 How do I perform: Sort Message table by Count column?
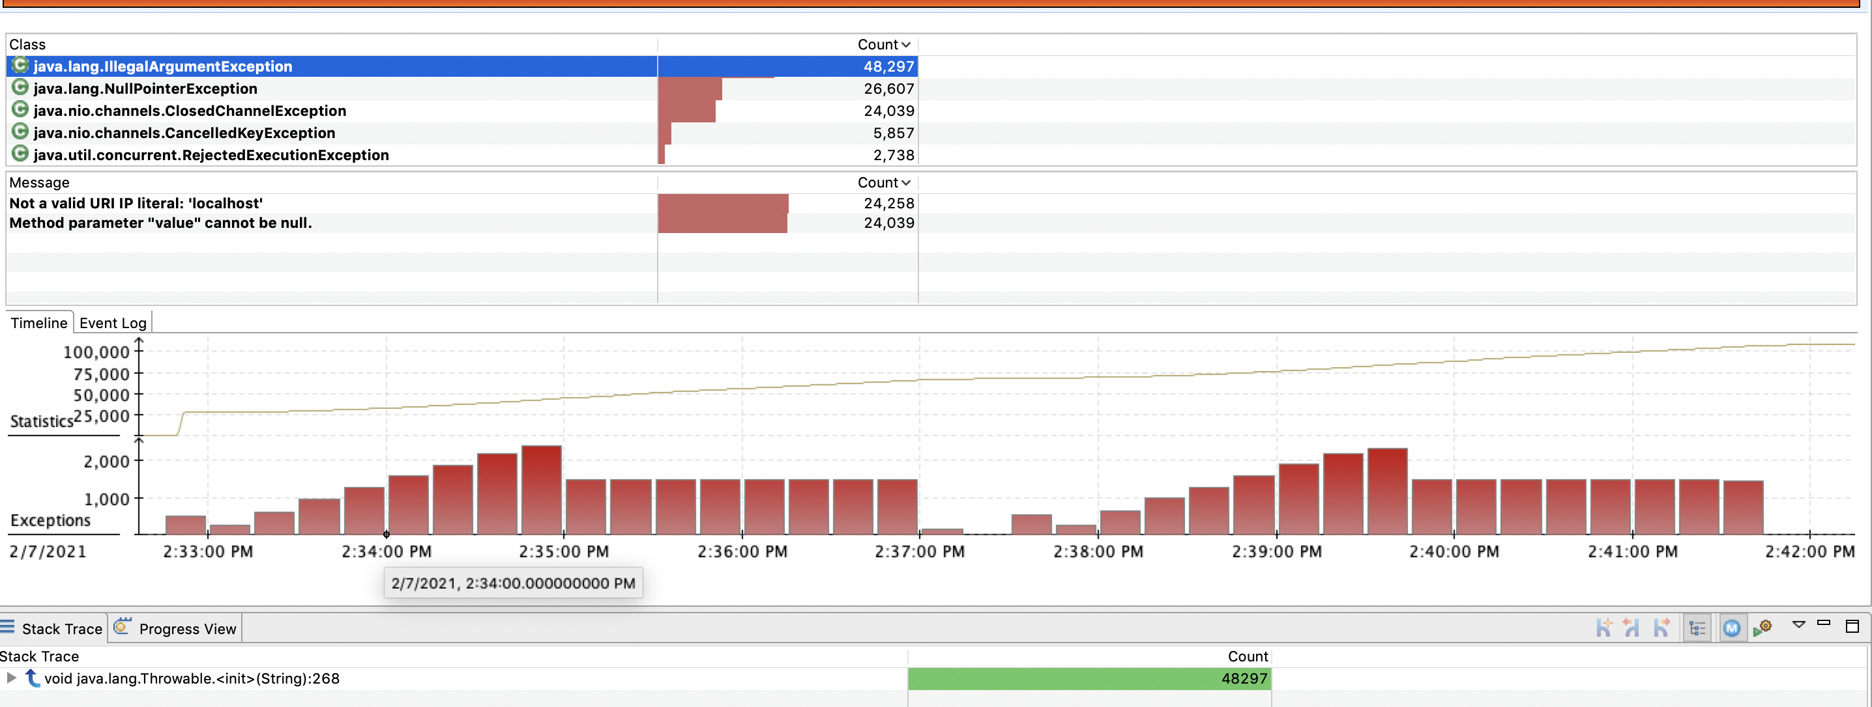tap(884, 183)
